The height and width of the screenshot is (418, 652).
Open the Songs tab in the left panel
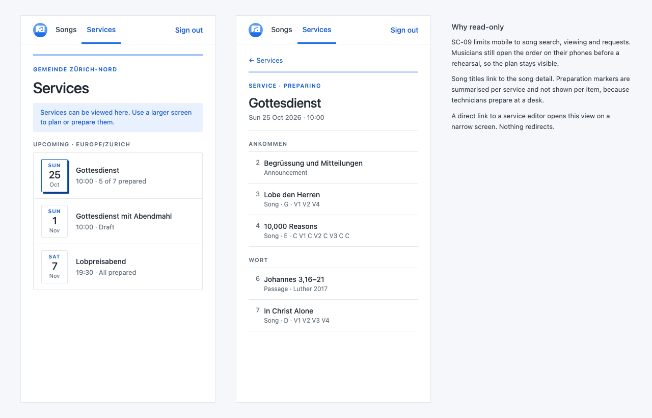point(66,30)
